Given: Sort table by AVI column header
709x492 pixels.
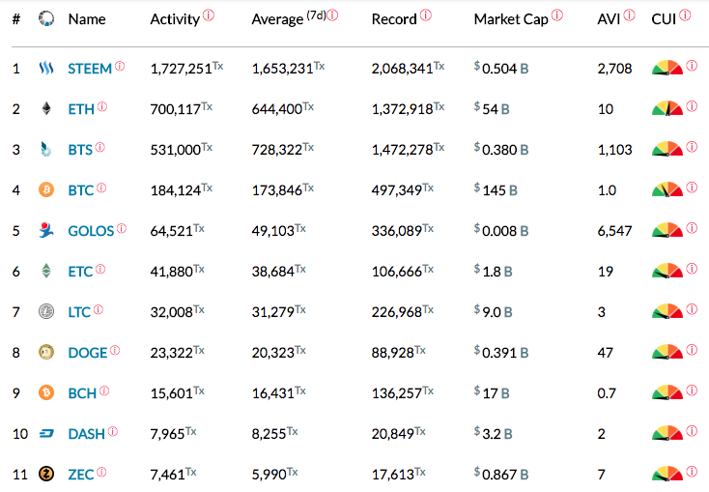Looking at the screenshot, I should coord(609,19).
